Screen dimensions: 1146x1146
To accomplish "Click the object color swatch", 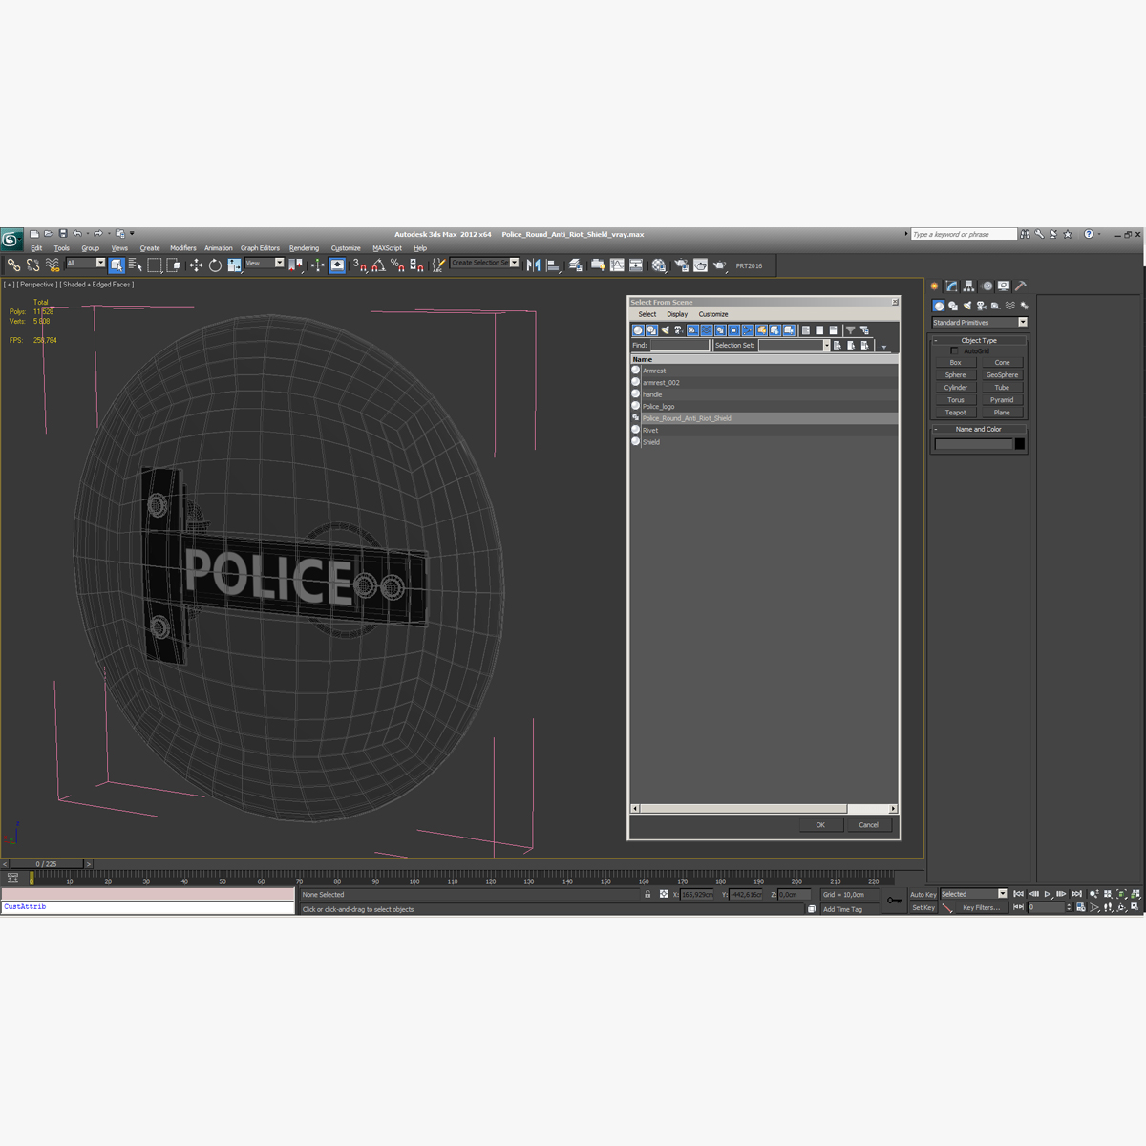I will click(1019, 444).
